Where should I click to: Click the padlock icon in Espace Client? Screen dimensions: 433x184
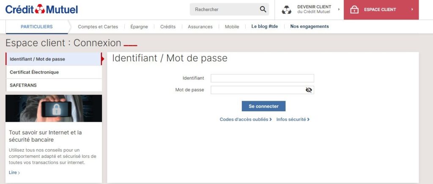354,9
